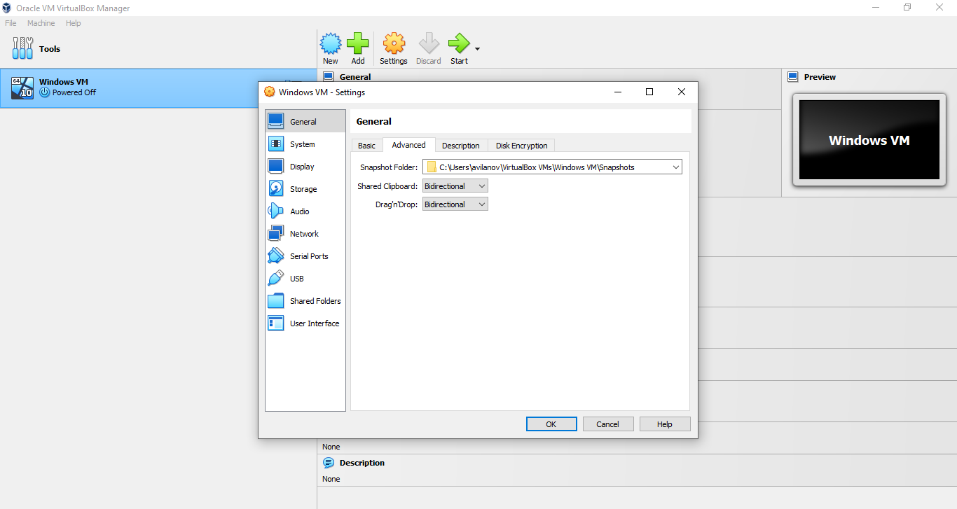957x509 pixels.
Task: Click the Discard toolbar icon
Action: (x=429, y=48)
